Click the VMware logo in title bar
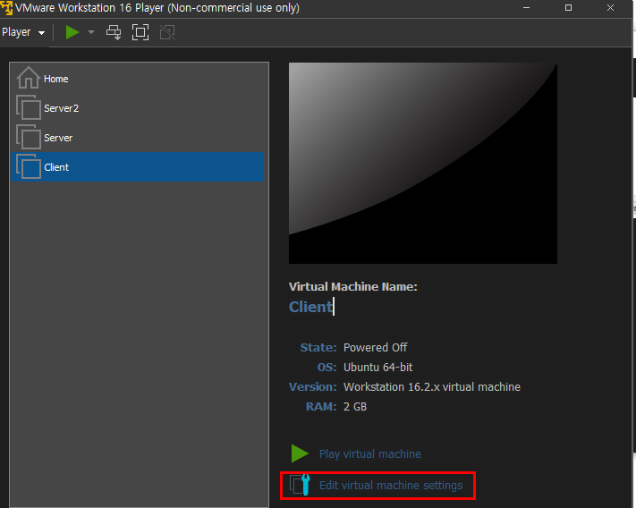Image resolution: width=636 pixels, height=508 pixels. click(6, 8)
